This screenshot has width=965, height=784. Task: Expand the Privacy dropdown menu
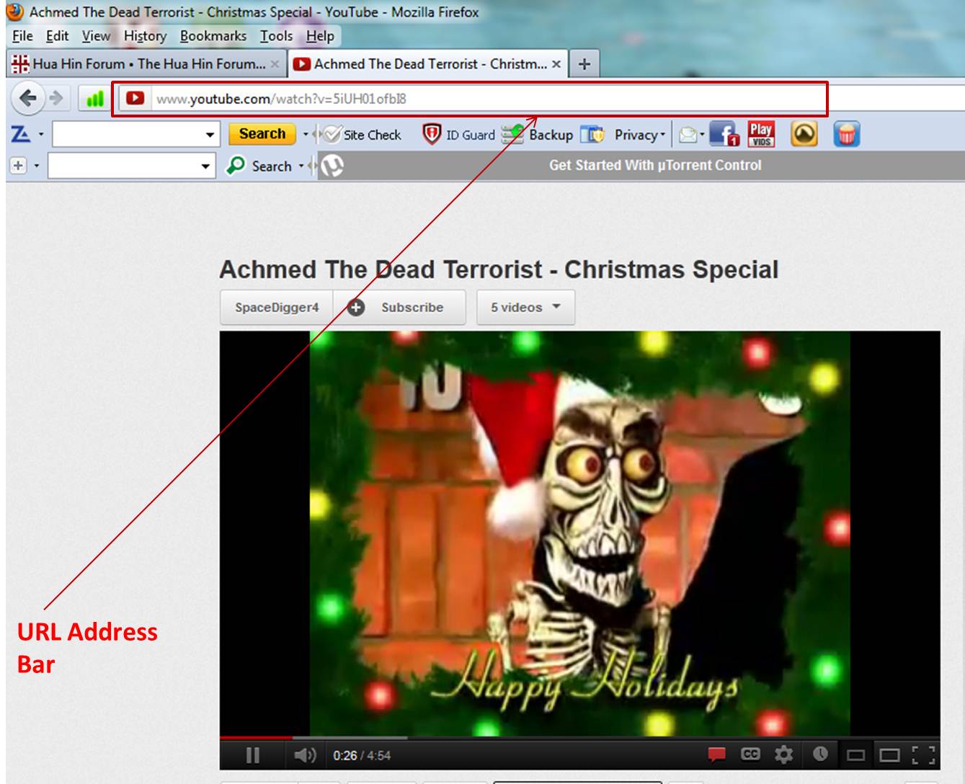pos(663,135)
